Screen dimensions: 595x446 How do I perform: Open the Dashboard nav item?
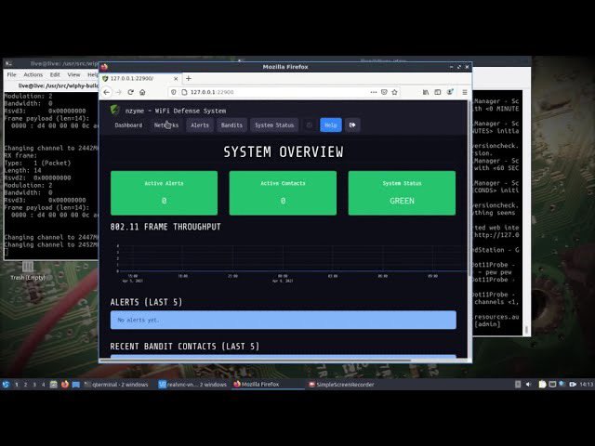click(x=128, y=125)
